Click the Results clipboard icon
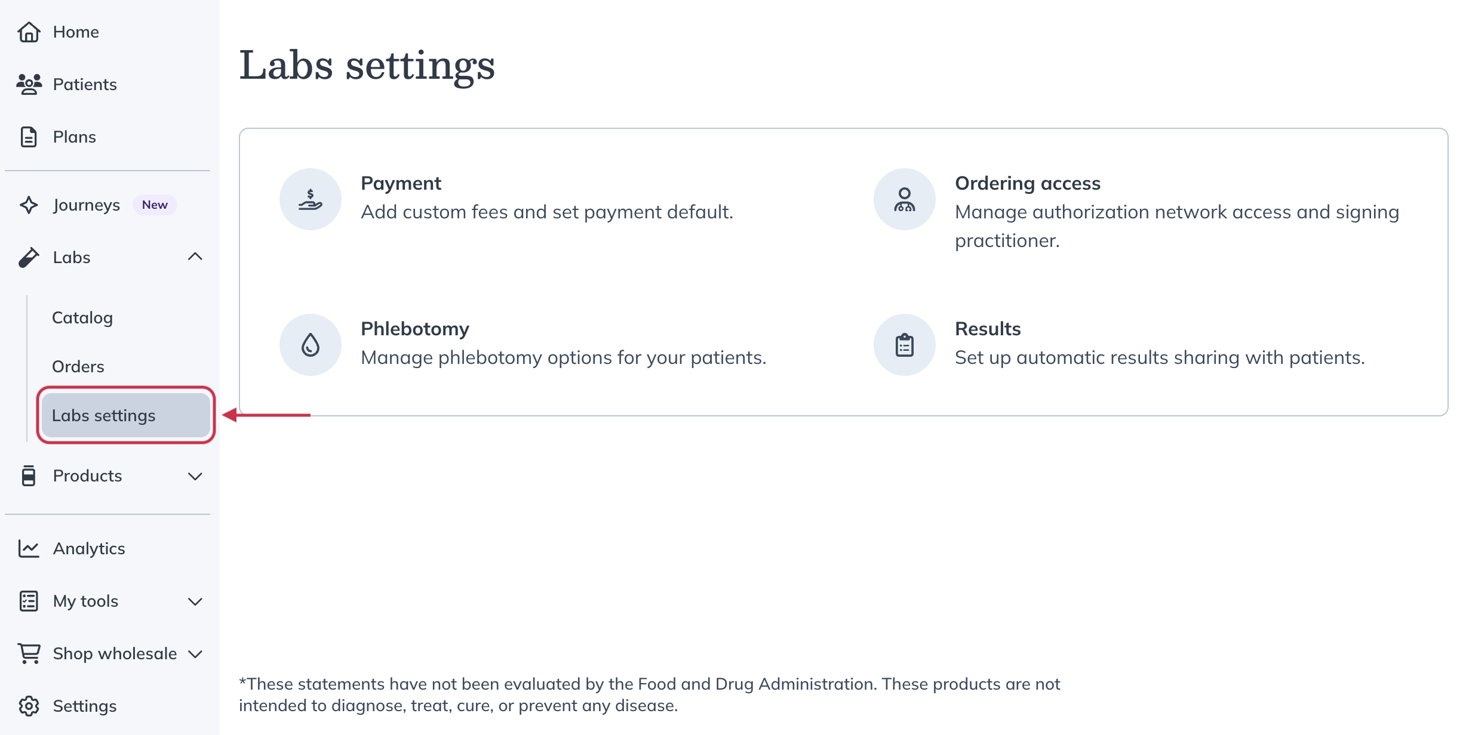 pyautogui.click(x=903, y=344)
